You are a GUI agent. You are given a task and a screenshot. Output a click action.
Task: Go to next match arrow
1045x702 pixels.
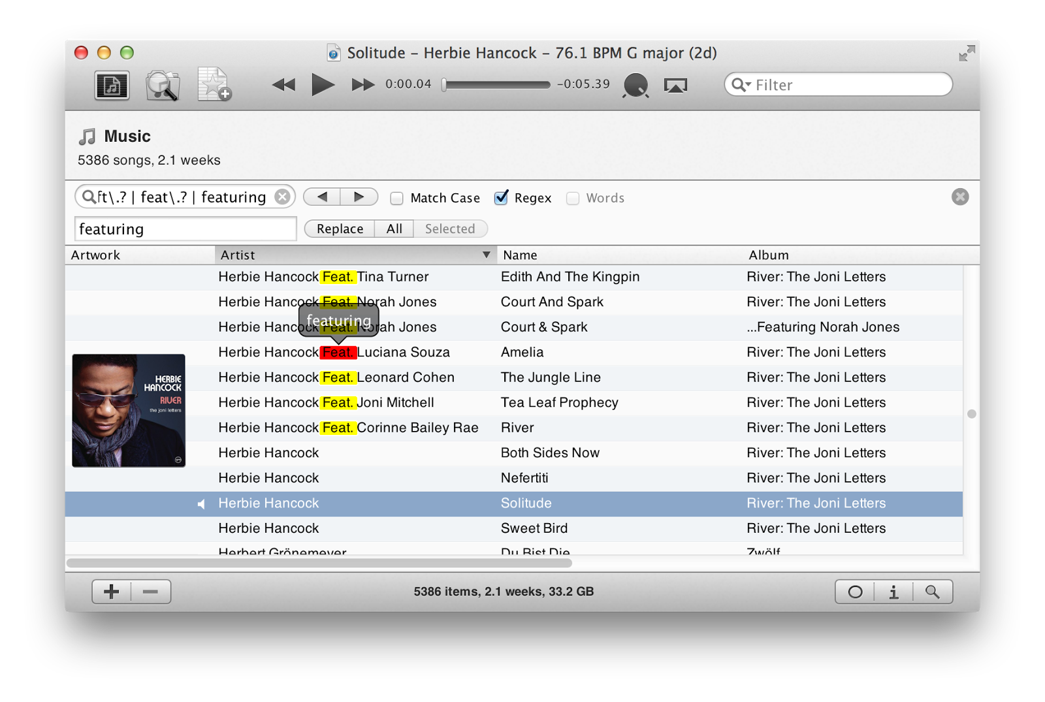pos(359,197)
